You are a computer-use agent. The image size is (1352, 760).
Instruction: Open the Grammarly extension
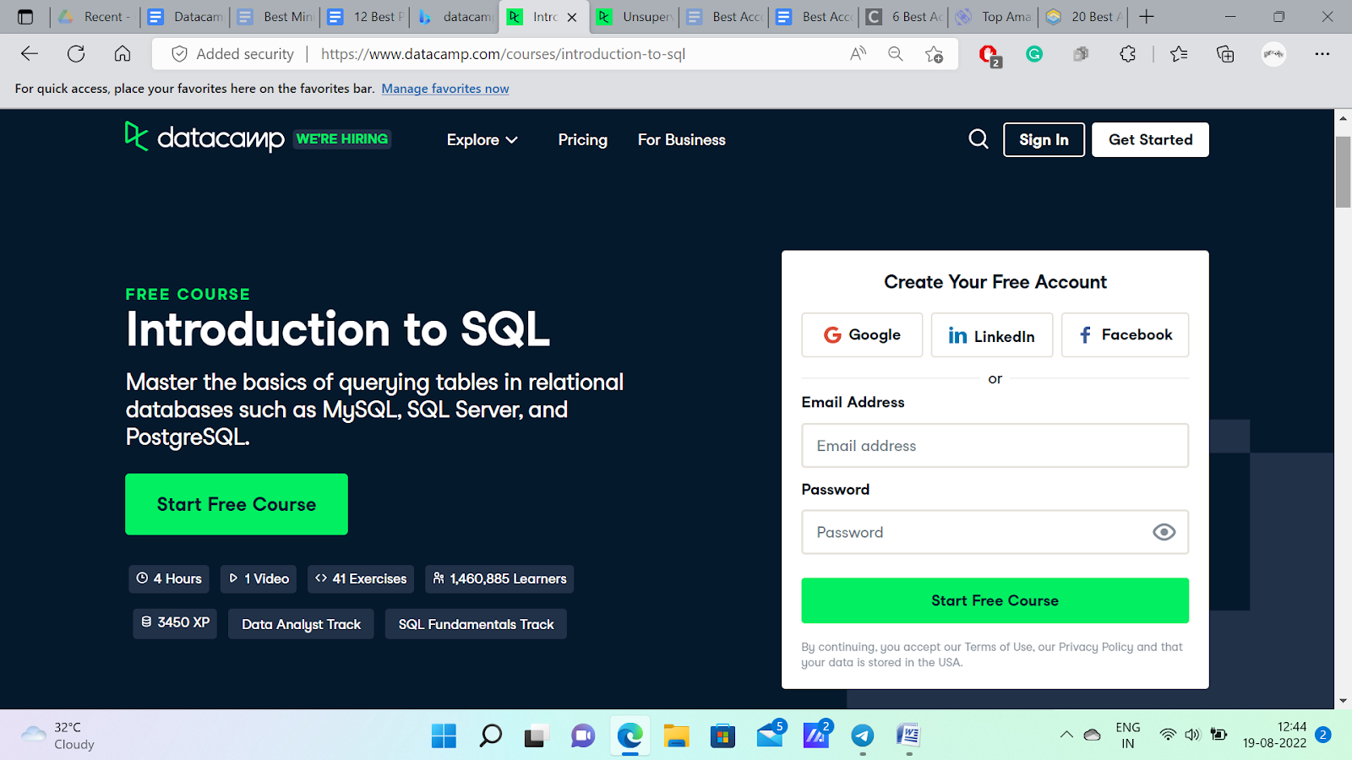(1034, 54)
